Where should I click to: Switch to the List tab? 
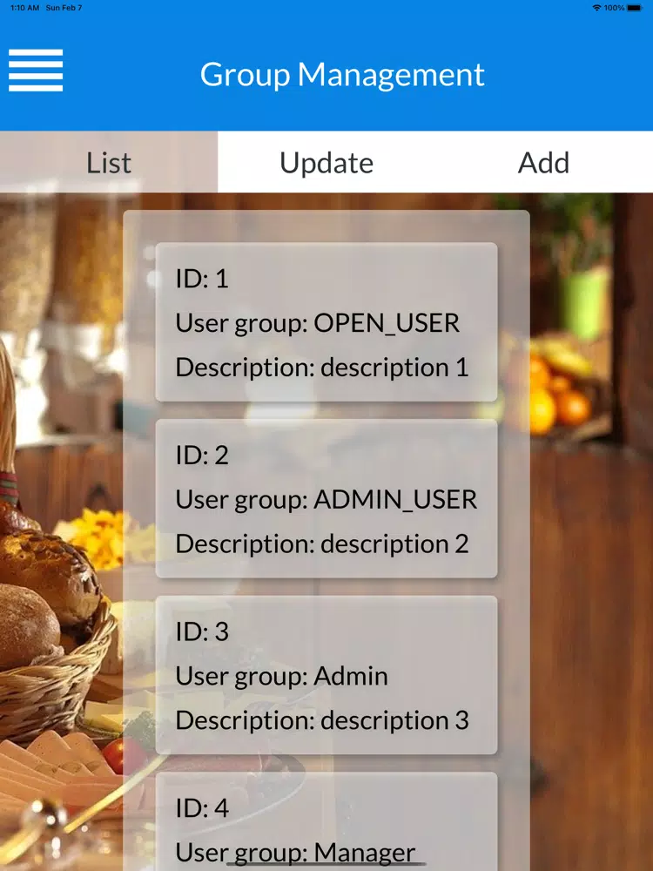click(109, 162)
